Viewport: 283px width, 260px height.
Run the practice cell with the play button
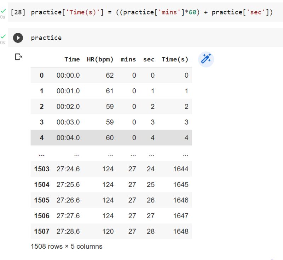coord(17,37)
